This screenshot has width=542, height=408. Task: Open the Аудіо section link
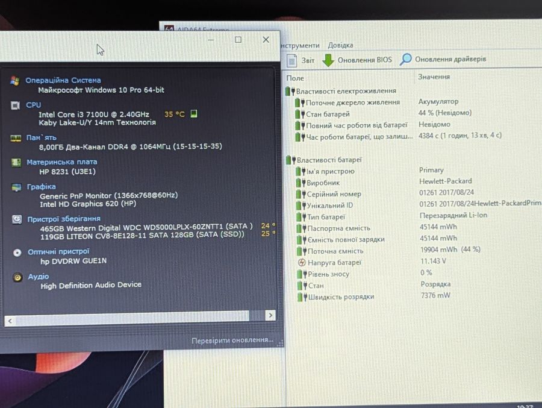(x=39, y=277)
